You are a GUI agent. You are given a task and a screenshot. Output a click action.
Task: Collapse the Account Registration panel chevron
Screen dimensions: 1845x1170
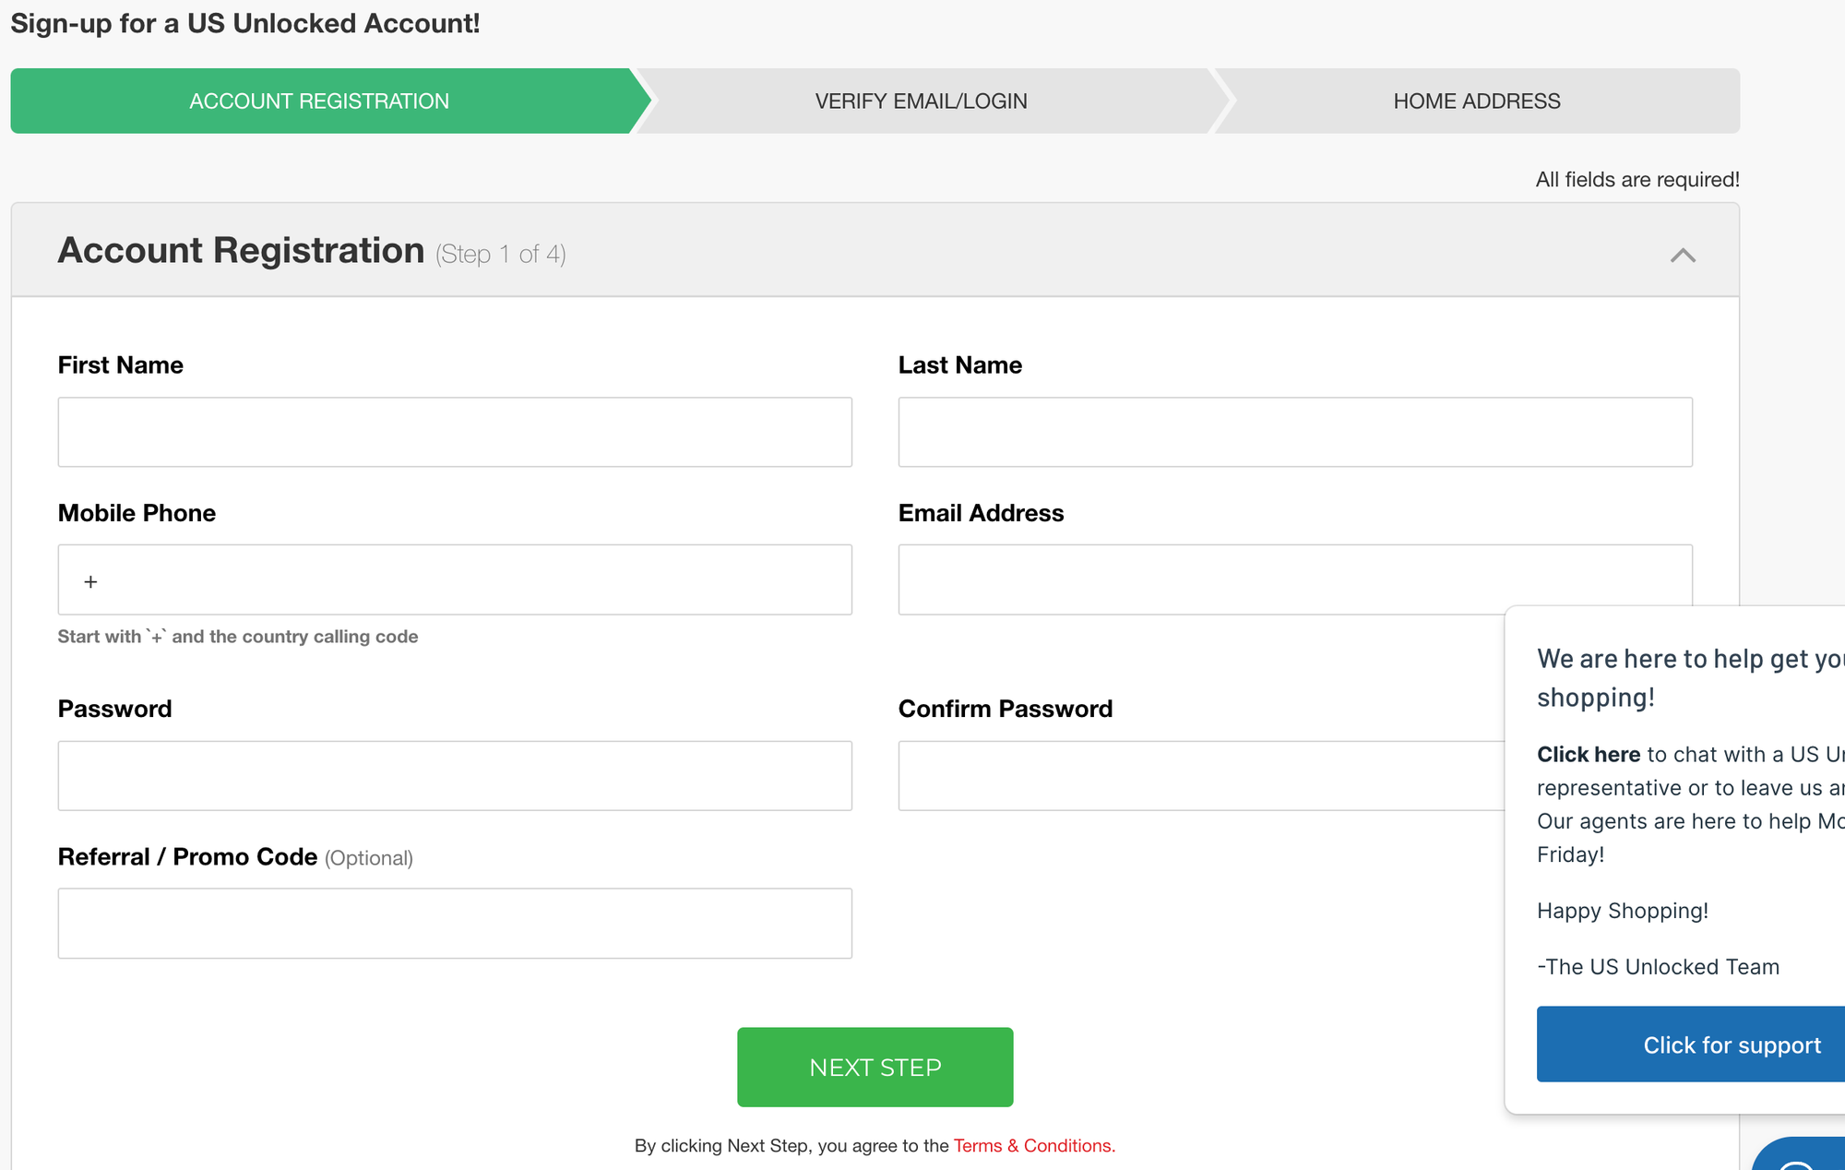(x=1683, y=255)
